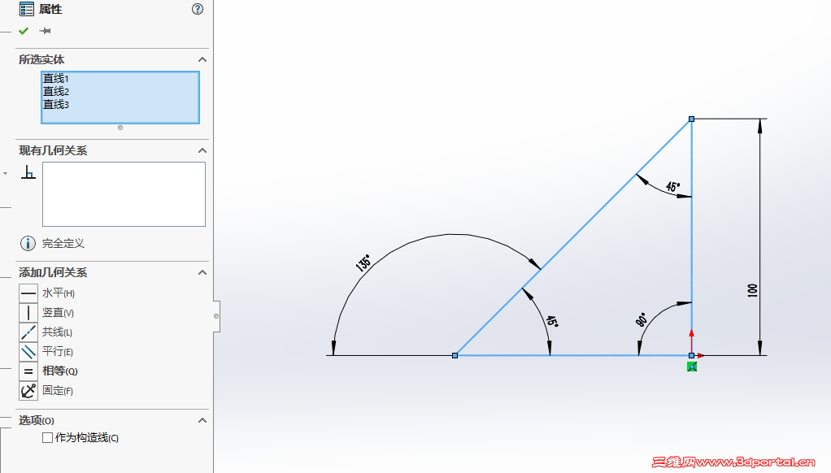Click the 100 height dimension text
831x473 pixels.
click(x=753, y=290)
